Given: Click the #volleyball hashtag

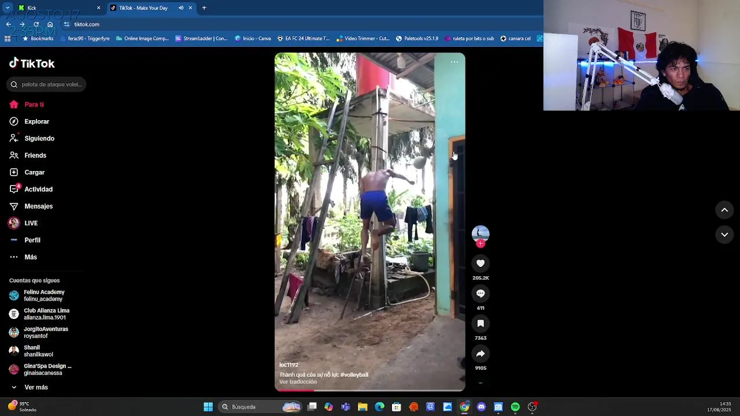Looking at the screenshot, I should (x=354, y=375).
